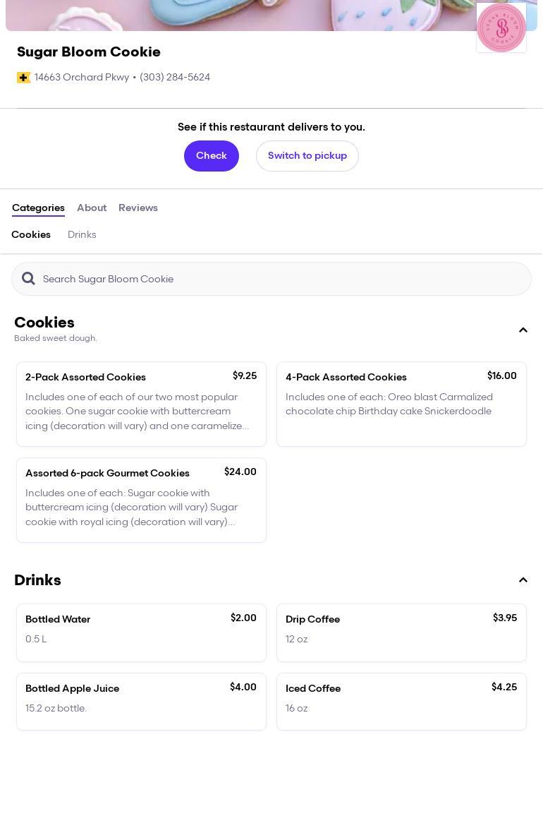This screenshot has width=543, height=816.
Task: Select Assorted 6-pack Gourmet Cookies
Action: tap(141, 500)
